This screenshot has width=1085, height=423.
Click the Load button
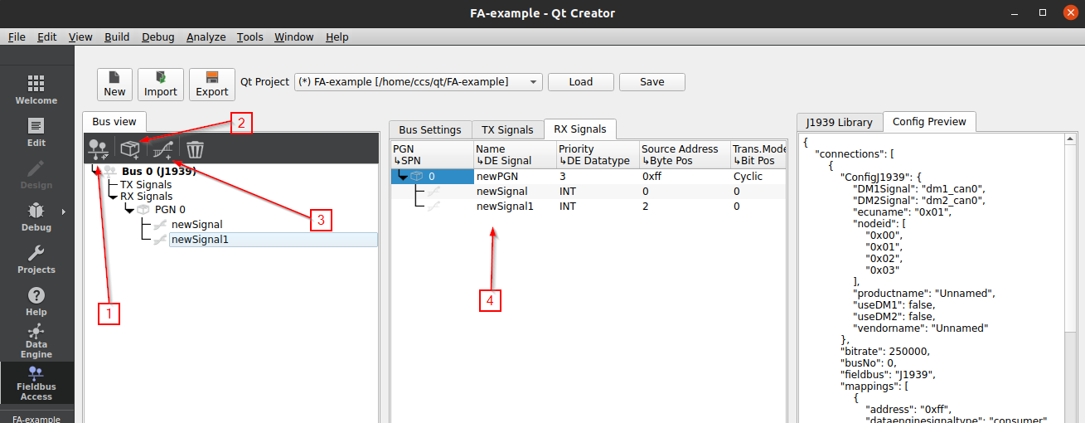pos(580,82)
